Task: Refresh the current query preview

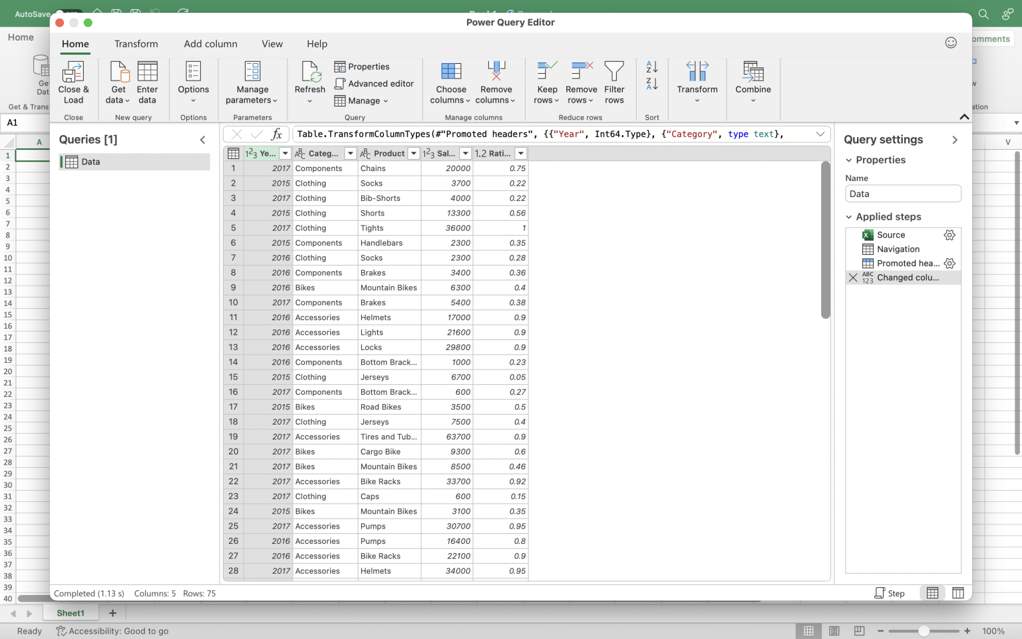Action: [309, 80]
